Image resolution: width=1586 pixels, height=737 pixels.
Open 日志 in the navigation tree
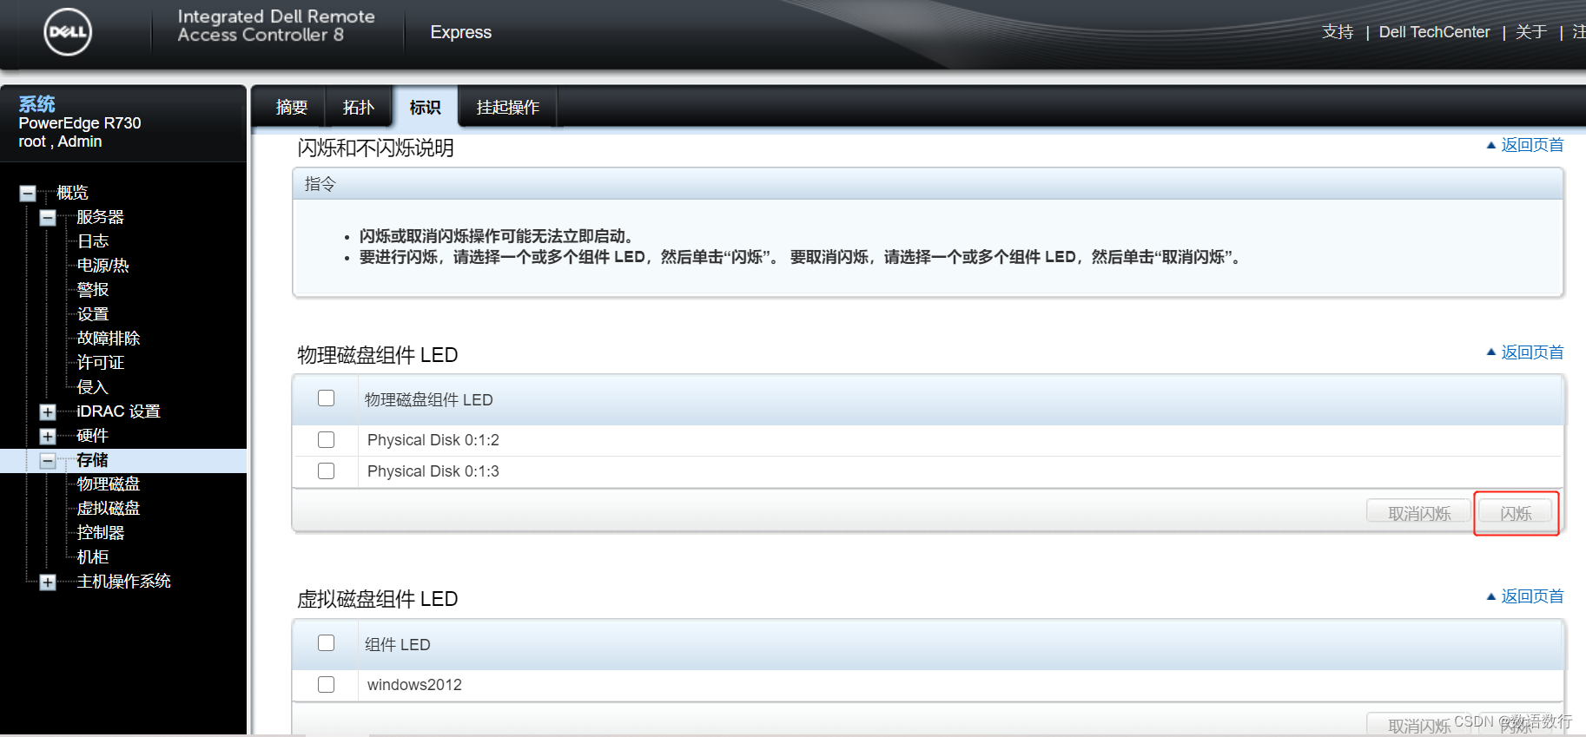coord(92,241)
